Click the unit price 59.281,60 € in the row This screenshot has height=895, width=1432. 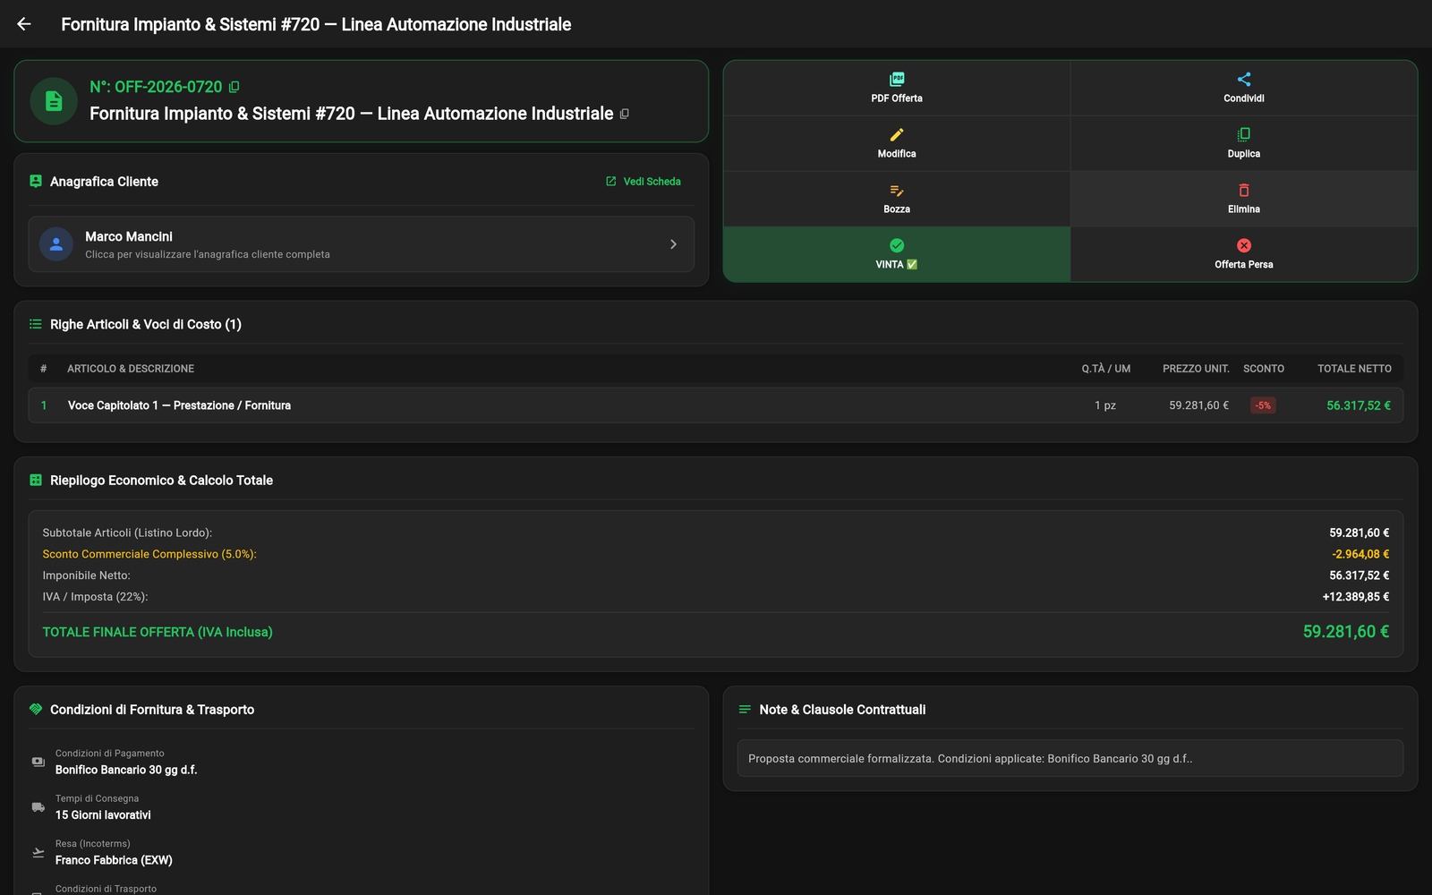coord(1198,405)
